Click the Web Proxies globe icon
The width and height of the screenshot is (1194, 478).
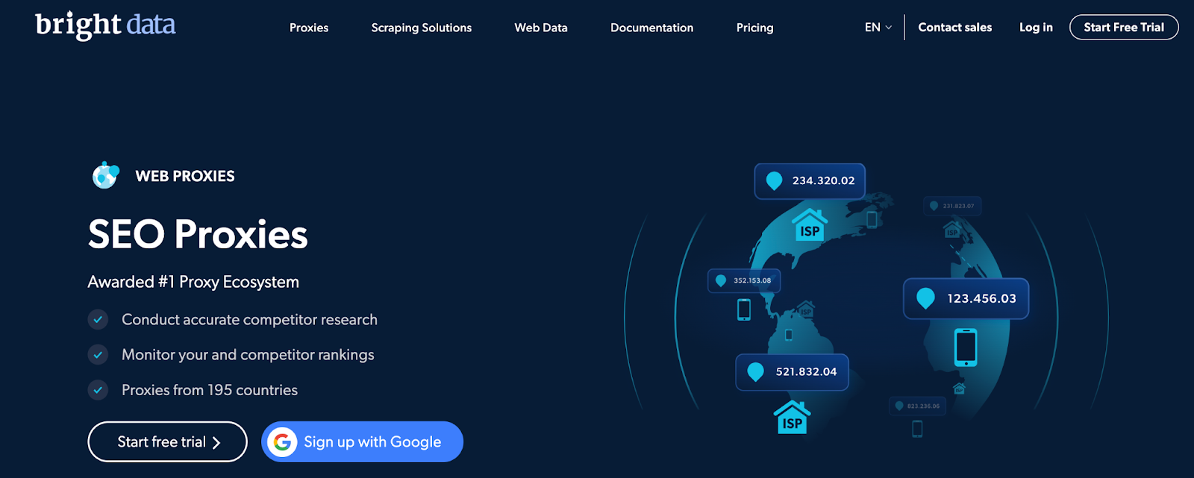pos(105,175)
